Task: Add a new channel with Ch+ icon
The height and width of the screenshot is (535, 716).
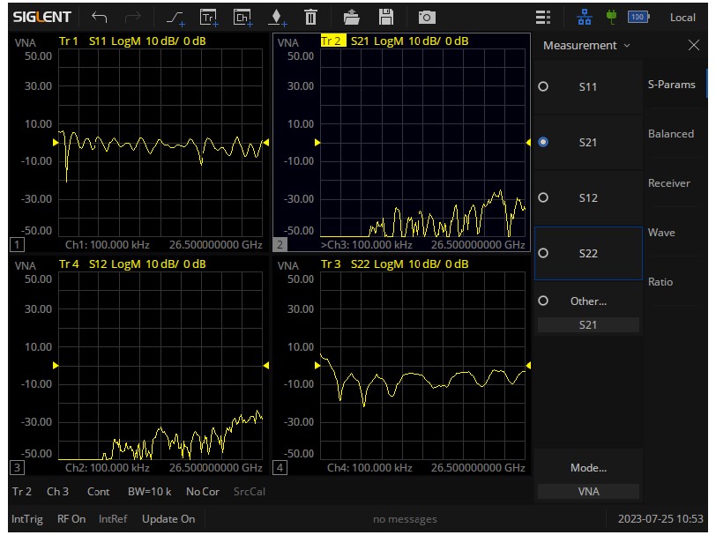Action: pyautogui.click(x=242, y=17)
